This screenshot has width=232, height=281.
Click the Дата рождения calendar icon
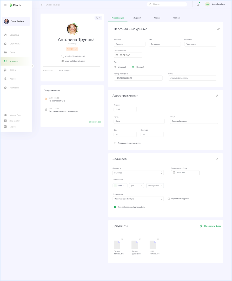(117, 55)
